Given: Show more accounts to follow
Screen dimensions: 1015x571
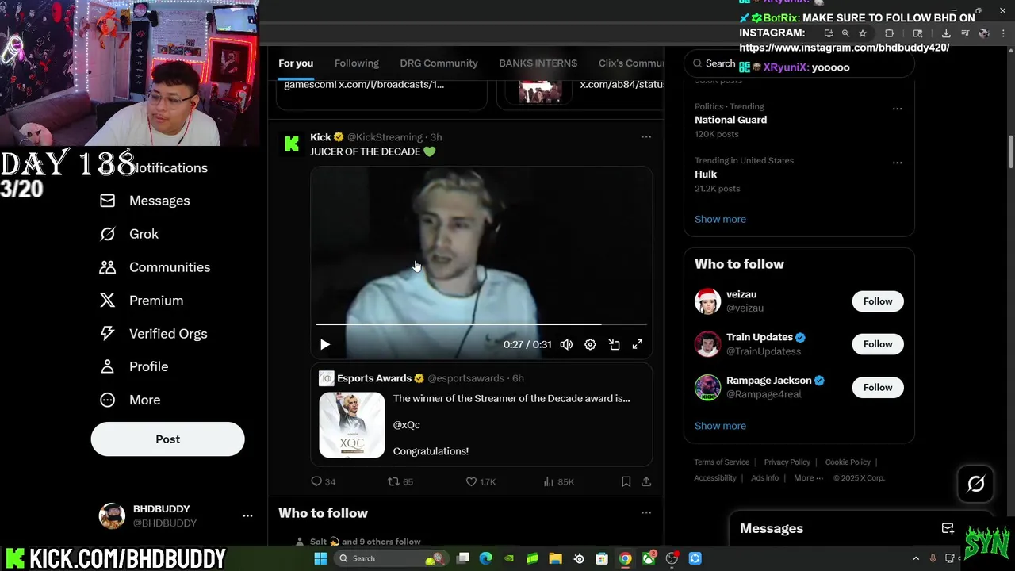Looking at the screenshot, I should pos(720,426).
